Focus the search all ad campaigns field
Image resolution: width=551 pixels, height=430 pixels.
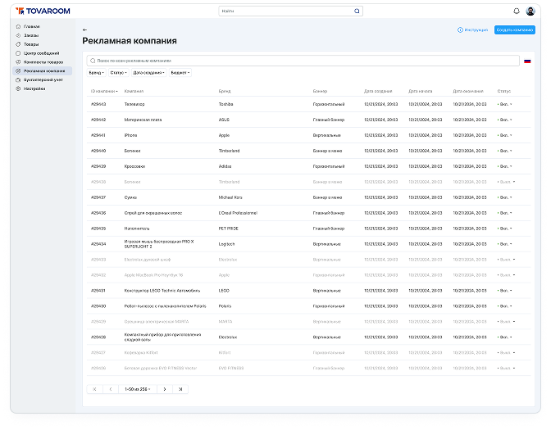click(x=303, y=61)
